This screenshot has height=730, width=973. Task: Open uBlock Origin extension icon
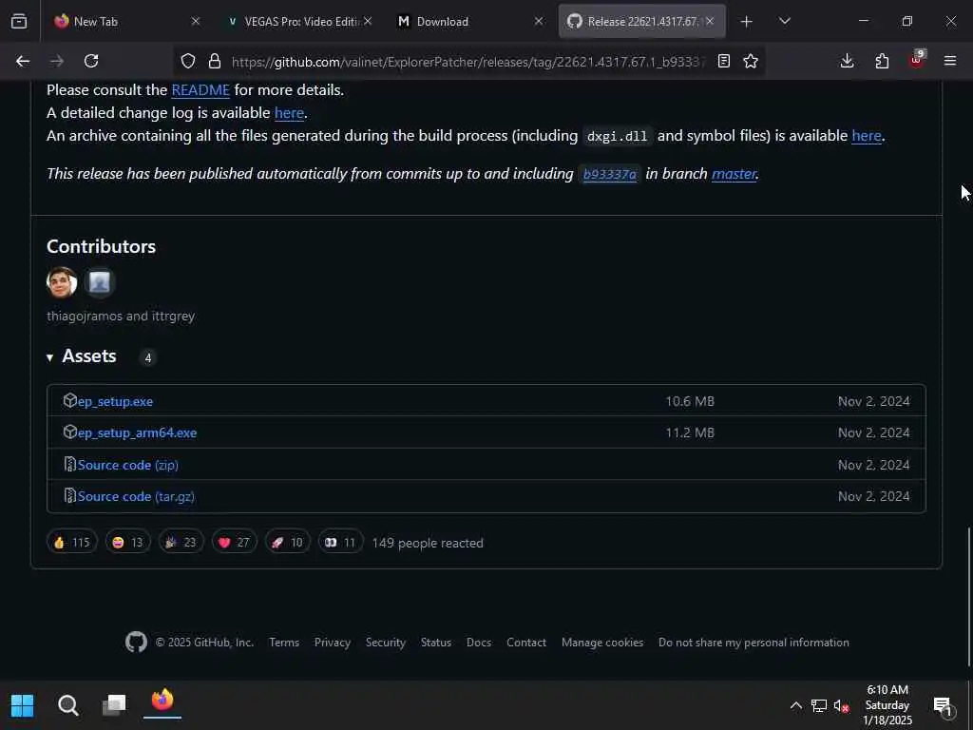[x=917, y=60]
